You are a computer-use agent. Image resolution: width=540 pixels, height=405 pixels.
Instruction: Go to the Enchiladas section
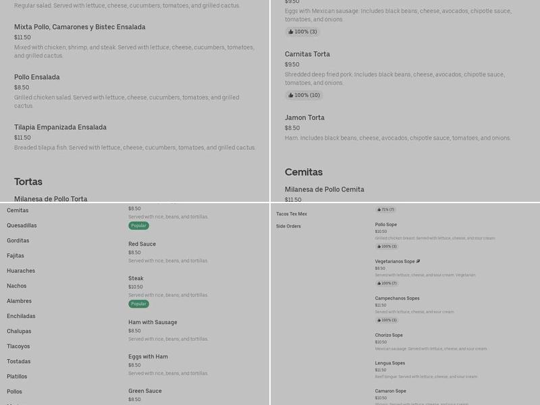tap(21, 316)
